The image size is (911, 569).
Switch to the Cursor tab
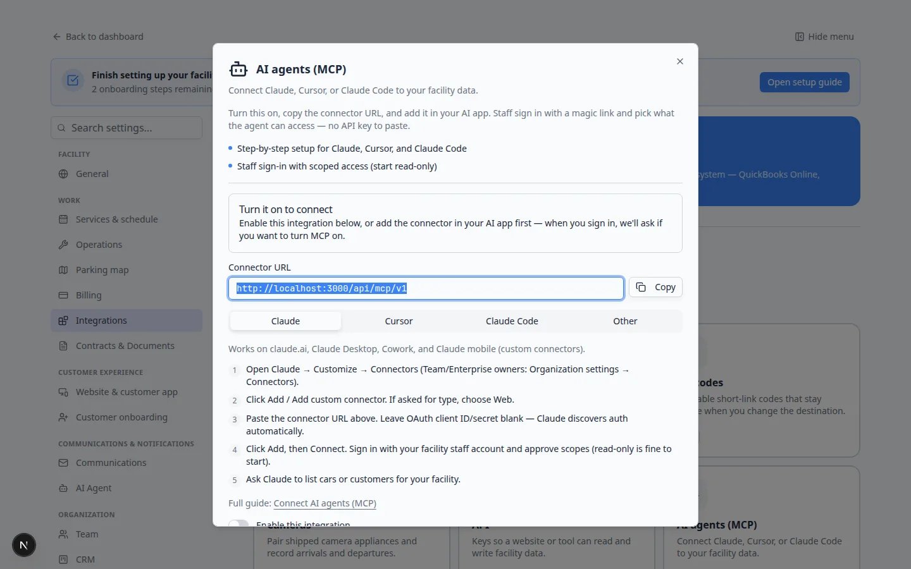(x=399, y=321)
